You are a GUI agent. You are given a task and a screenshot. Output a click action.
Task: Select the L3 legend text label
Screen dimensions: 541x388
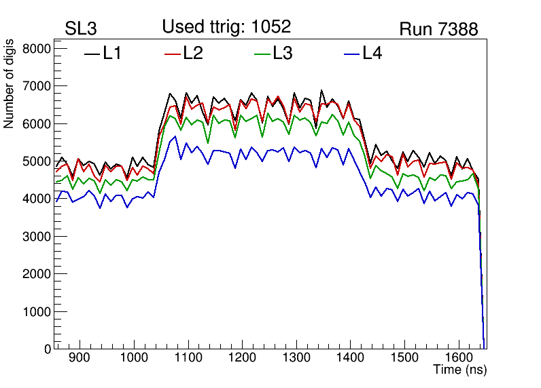pyautogui.click(x=282, y=54)
